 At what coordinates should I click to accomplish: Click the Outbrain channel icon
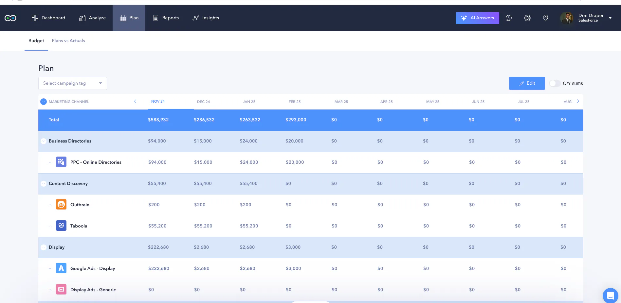(61, 204)
